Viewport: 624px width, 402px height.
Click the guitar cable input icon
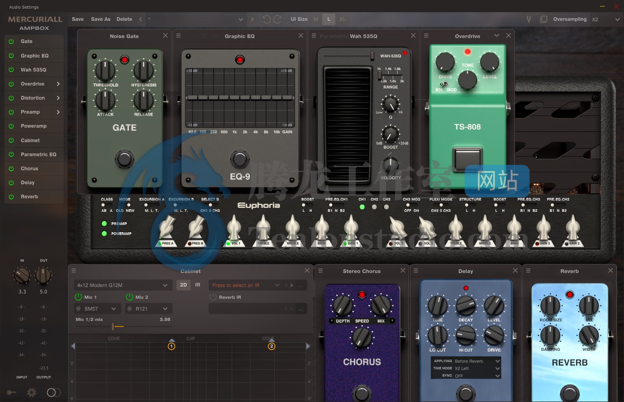point(12,392)
